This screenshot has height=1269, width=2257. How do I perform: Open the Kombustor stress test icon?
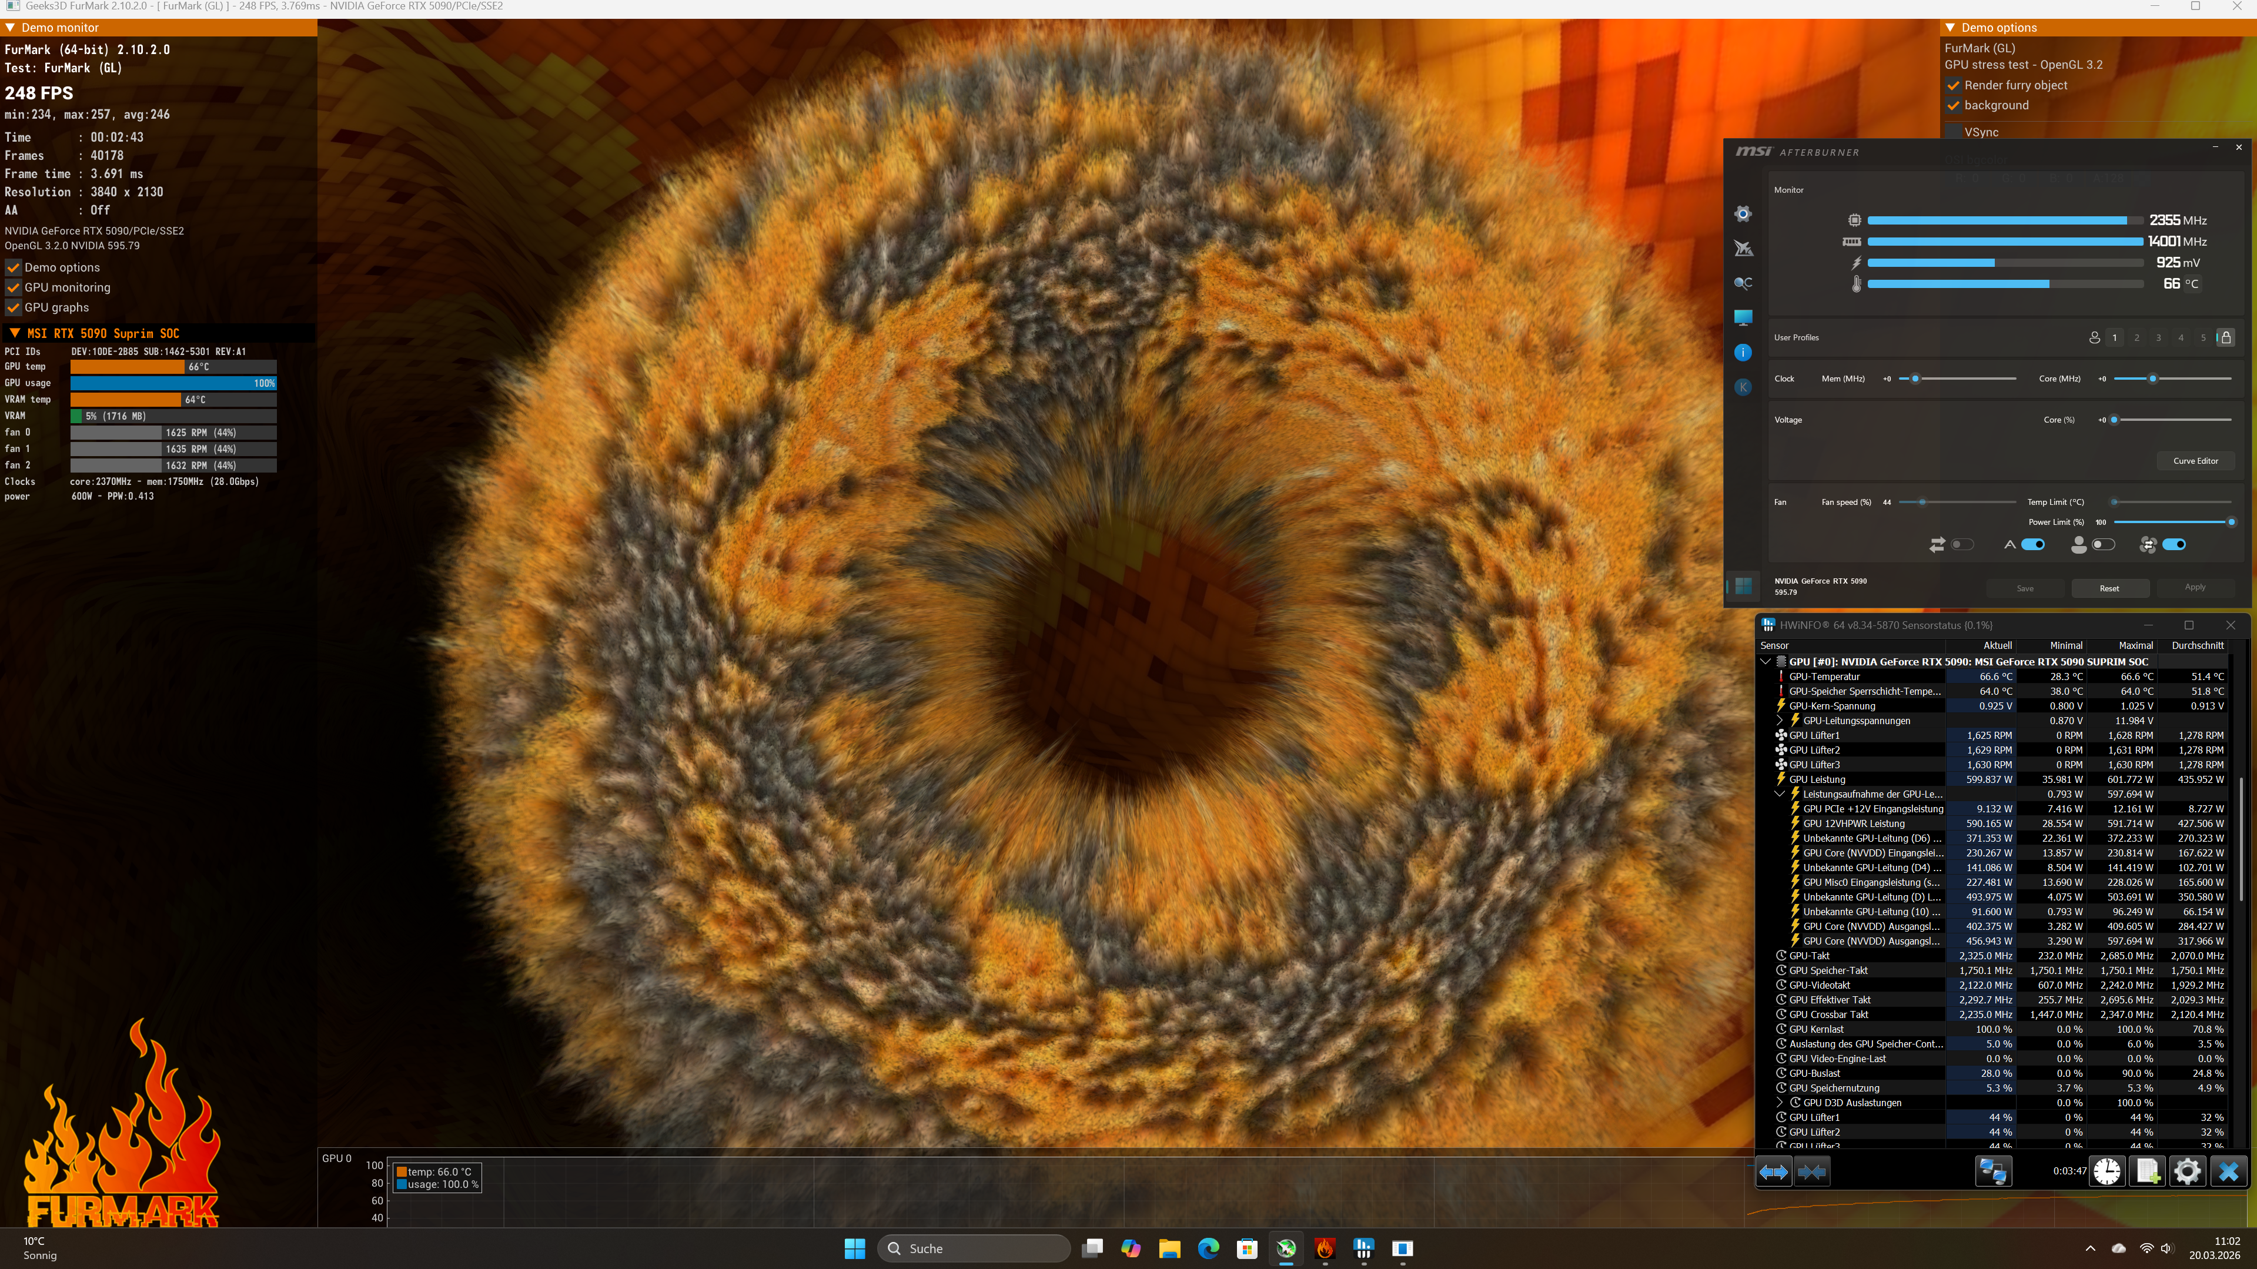coord(1744,387)
